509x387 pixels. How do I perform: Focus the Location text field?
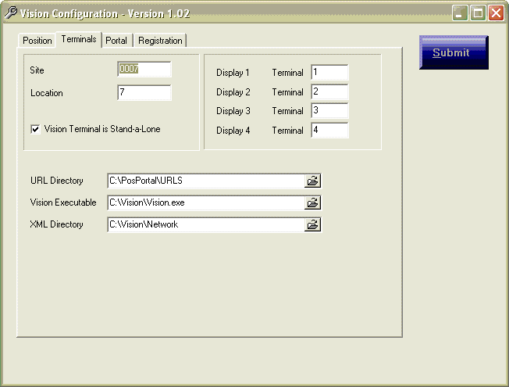click(144, 93)
